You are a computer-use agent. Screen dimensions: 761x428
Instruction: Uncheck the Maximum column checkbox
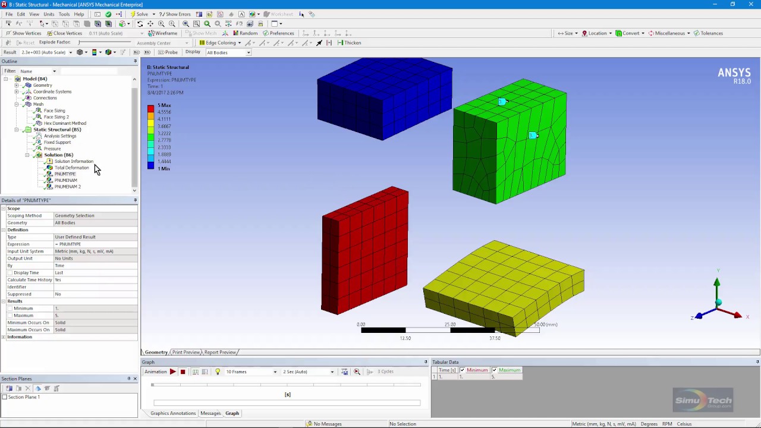[x=494, y=370]
